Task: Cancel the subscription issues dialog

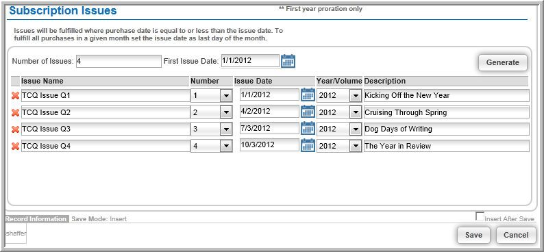Action: click(516, 235)
